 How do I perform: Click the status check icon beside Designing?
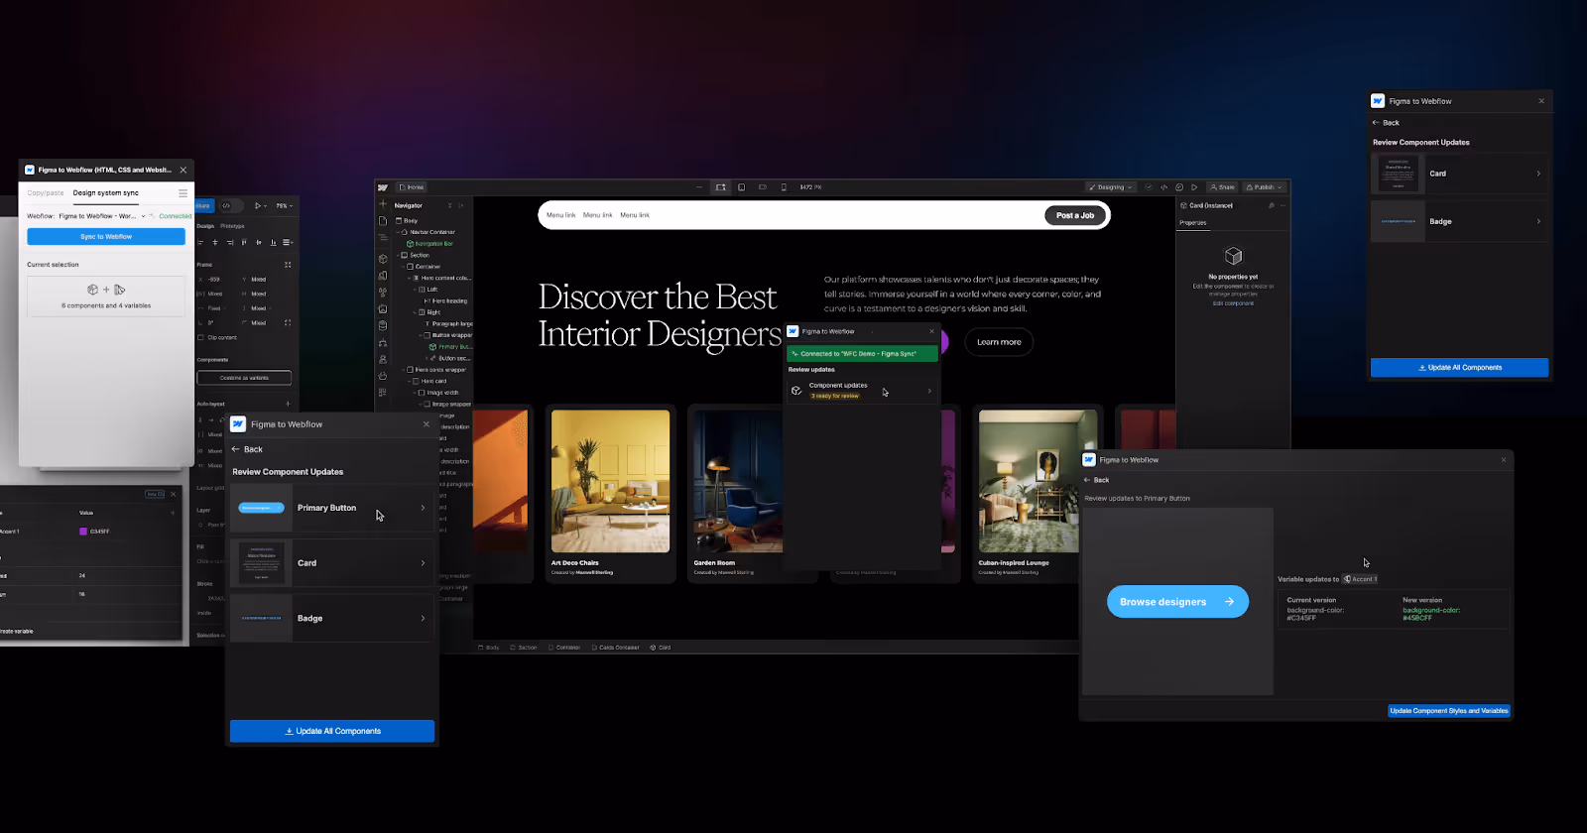[x=1149, y=187]
